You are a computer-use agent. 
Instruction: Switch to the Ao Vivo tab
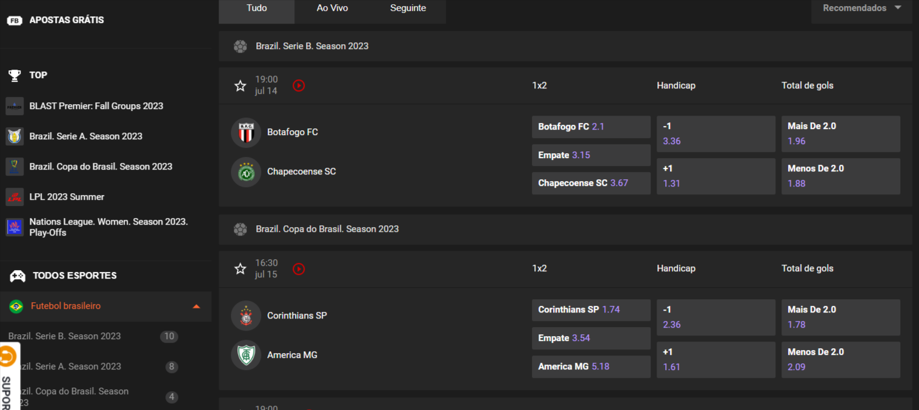333,8
